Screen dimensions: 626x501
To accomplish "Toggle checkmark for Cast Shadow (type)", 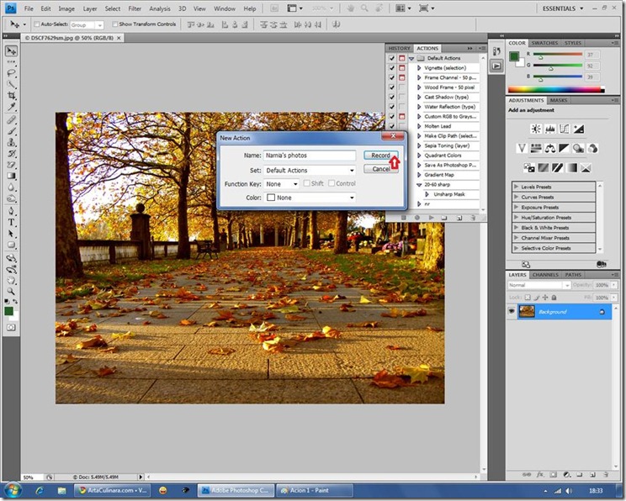I will click(391, 97).
